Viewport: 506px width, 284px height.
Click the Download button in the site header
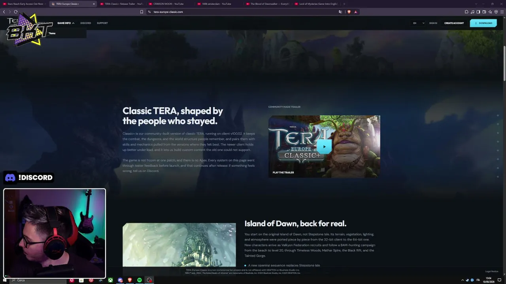(x=483, y=23)
